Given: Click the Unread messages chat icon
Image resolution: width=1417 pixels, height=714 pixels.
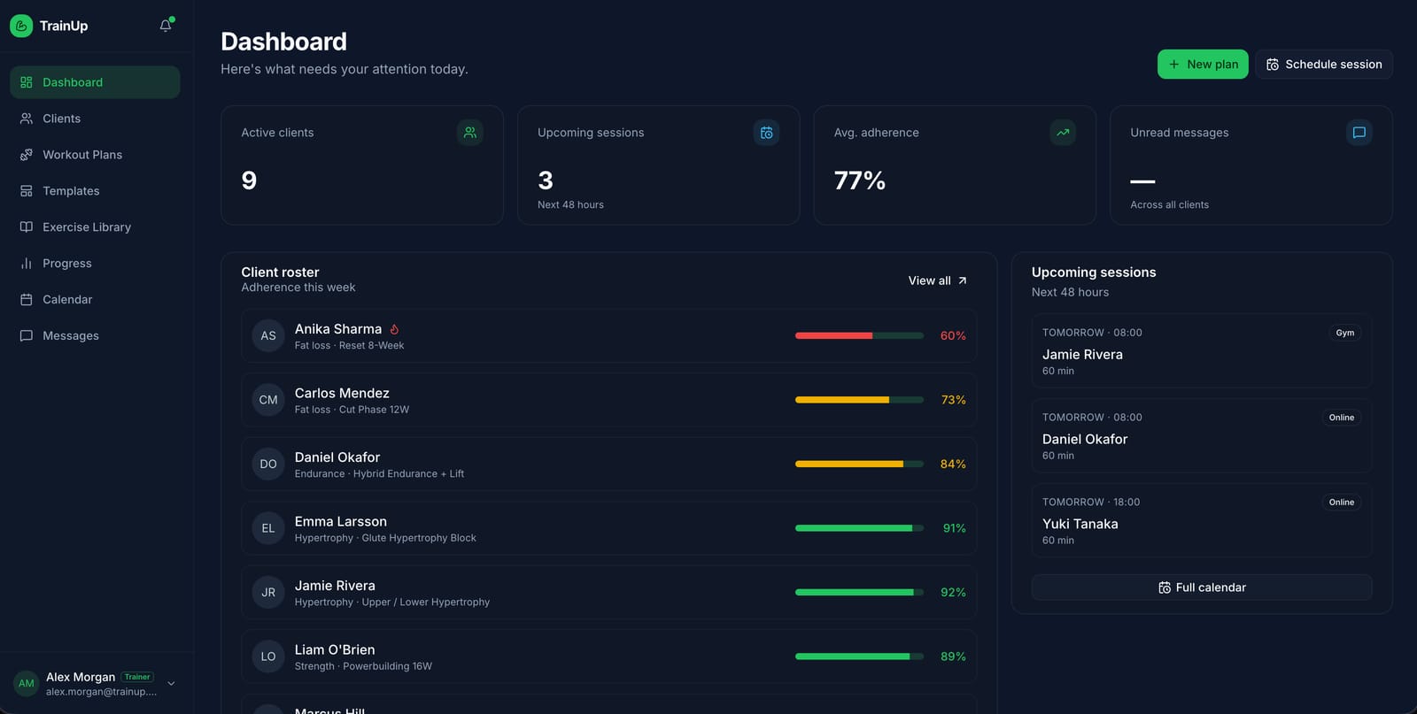Looking at the screenshot, I should pyautogui.click(x=1359, y=133).
